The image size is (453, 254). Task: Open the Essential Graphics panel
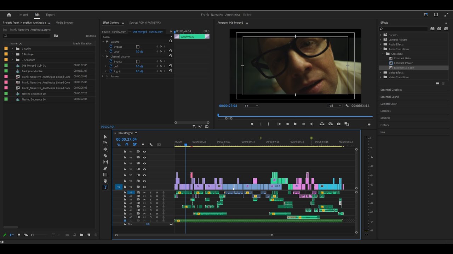(391, 90)
